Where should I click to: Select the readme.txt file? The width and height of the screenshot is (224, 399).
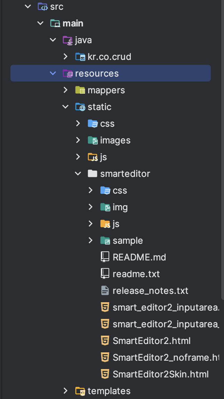136,274
